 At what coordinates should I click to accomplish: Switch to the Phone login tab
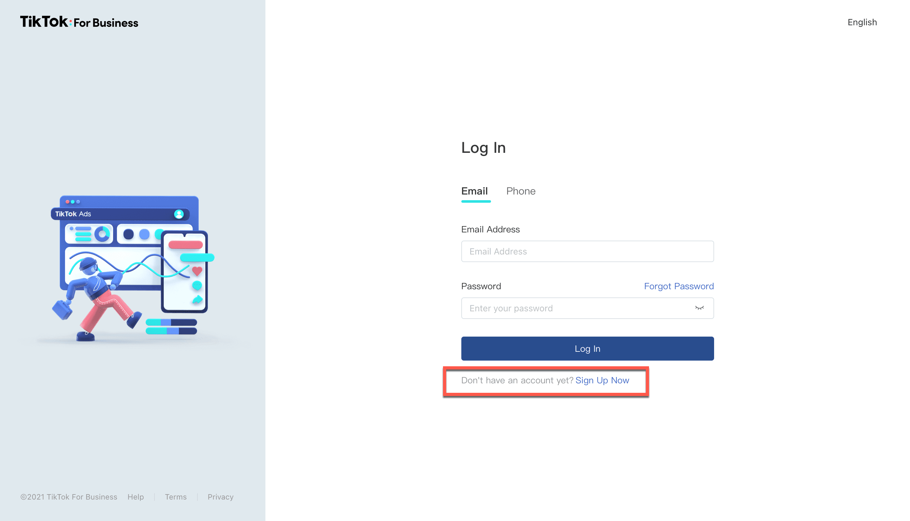520,191
